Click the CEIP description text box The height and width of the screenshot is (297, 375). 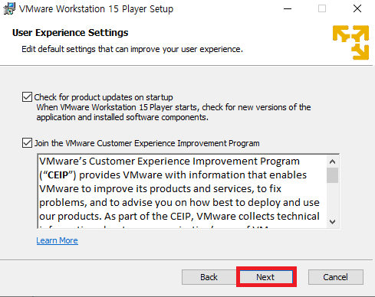tap(189, 191)
